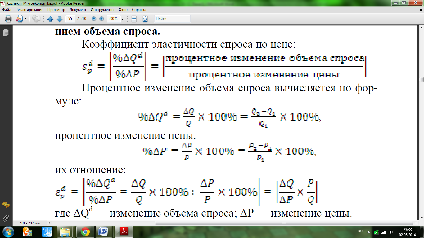Viewport: 424px width, 238px height.
Task: Click the text 'процентное изменение цены:'
Action: (125, 136)
